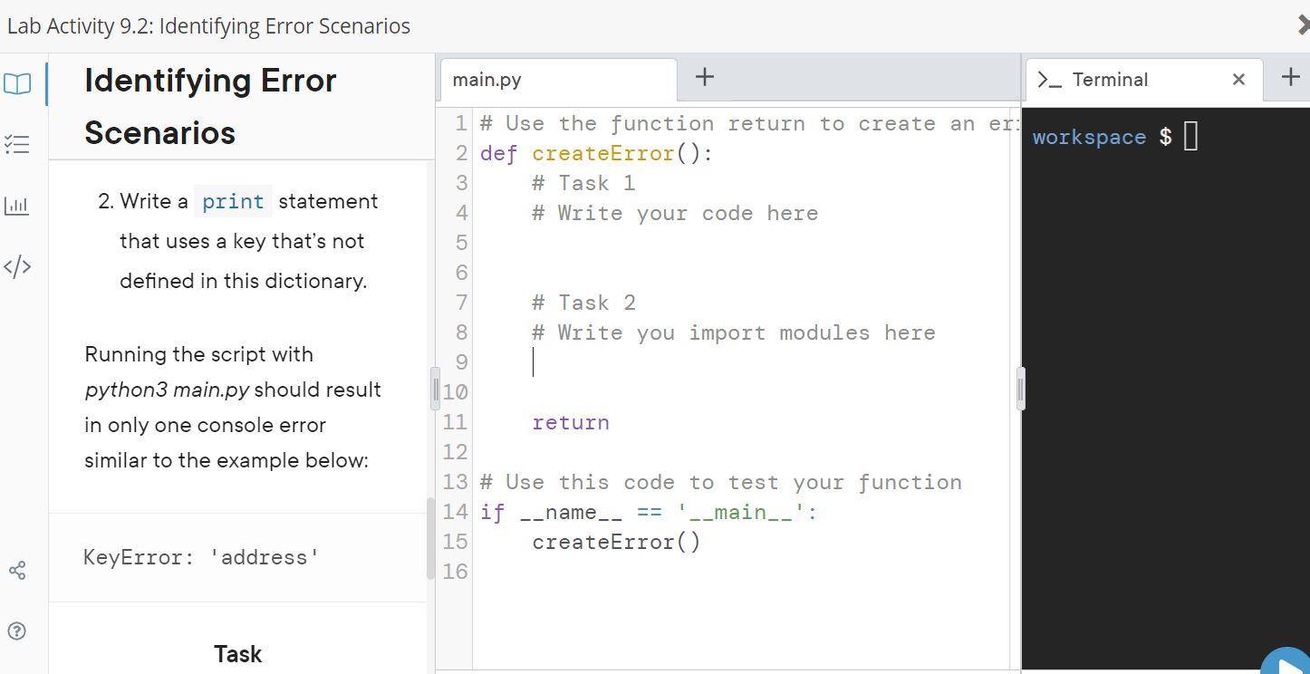Click the 'Task' heading at panel bottom
The height and width of the screenshot is (674, 1310).
click(237, 654)
